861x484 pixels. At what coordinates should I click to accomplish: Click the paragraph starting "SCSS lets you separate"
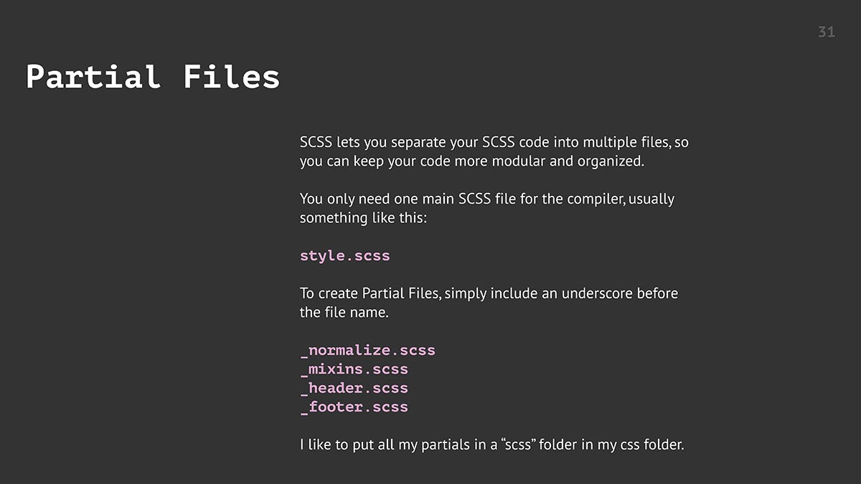[x=494, y=151]
